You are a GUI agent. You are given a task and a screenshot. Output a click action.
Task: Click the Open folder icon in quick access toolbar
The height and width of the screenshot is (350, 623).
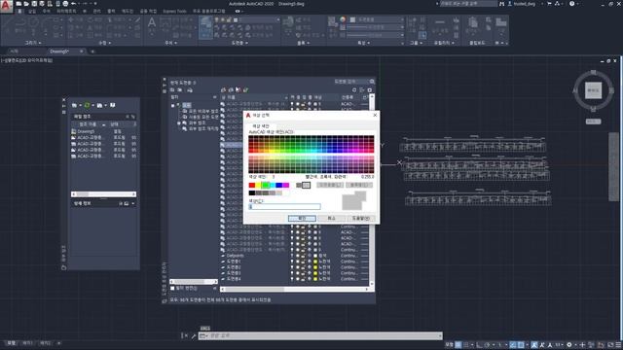(26, 4)
